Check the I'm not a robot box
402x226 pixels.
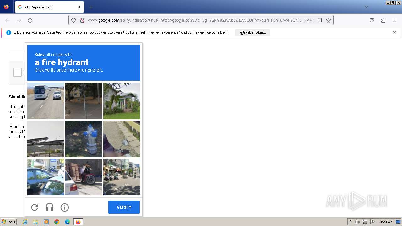pyautogui.click(x=17, y=72)
